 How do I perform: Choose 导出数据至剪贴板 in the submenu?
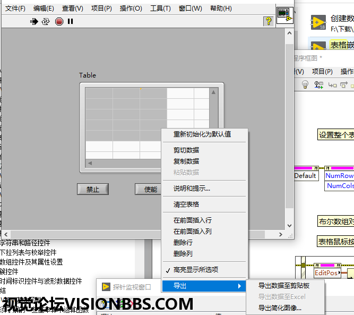point(284,286)
